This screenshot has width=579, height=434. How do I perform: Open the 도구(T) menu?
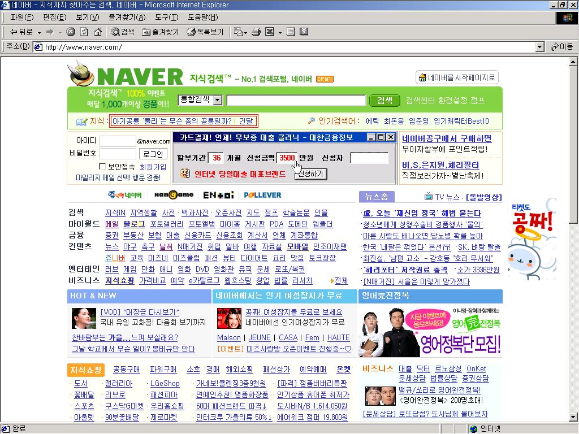tap(167, 18)
